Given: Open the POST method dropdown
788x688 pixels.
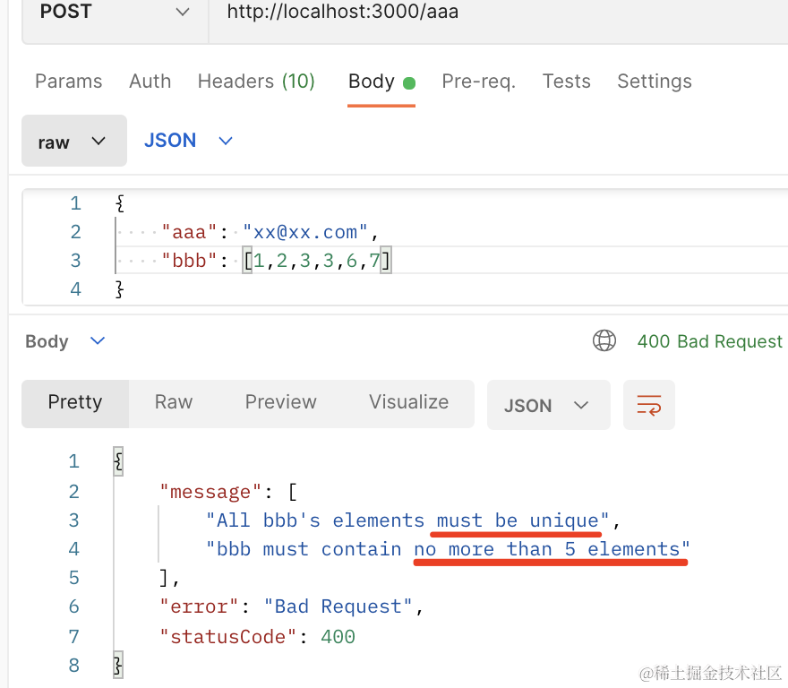Looking at the screenshot, I should coord(115,13).
